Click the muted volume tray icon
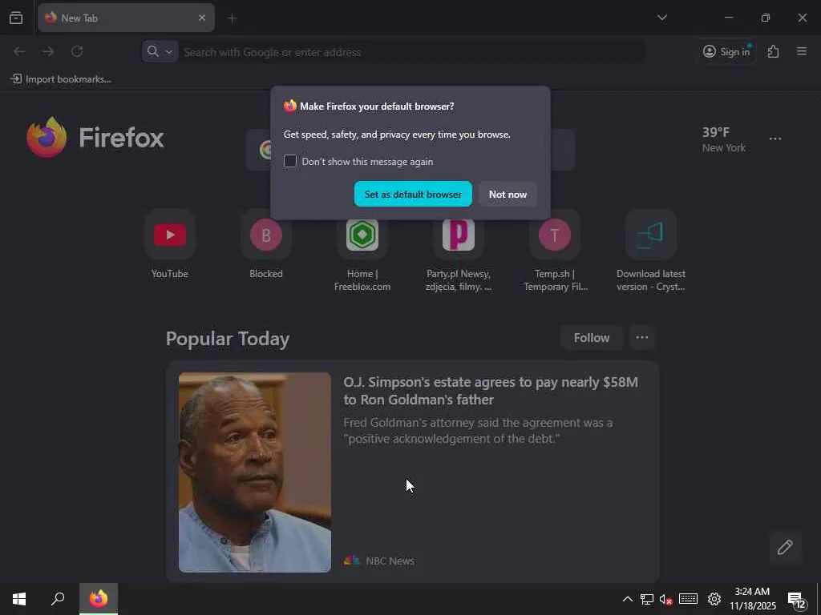This screenshot has width=821, height=615. (x=665, y=599)
